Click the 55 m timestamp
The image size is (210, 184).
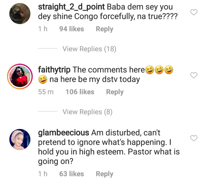click(46, 92)
